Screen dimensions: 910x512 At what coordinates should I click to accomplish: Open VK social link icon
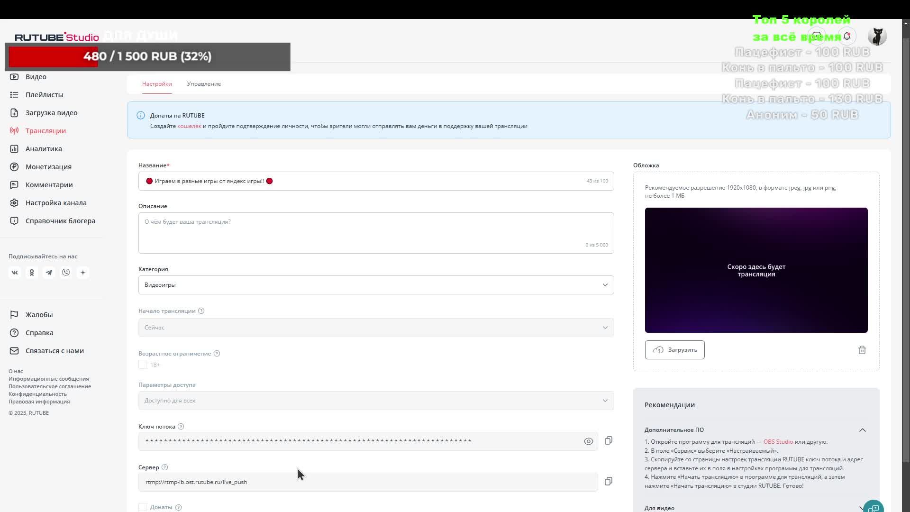click(x=15, y=273)
